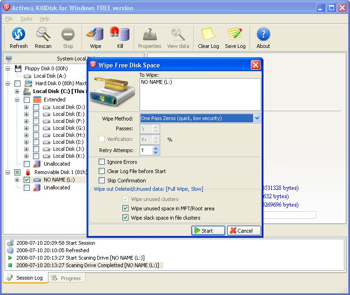Check the Local Disk (I:) checkbox
The height and width of the screenshot is (295, 350).
(36, 142)
